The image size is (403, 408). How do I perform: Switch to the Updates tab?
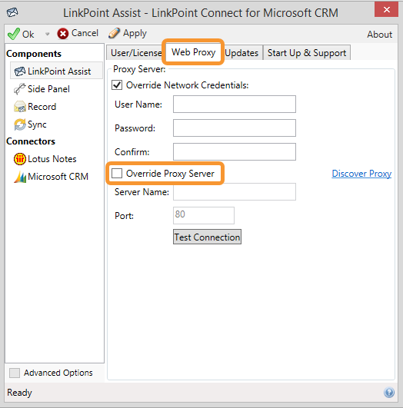241,53
